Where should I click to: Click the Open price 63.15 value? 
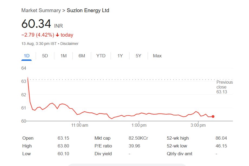pyautogui.click(x=63, y=138)
